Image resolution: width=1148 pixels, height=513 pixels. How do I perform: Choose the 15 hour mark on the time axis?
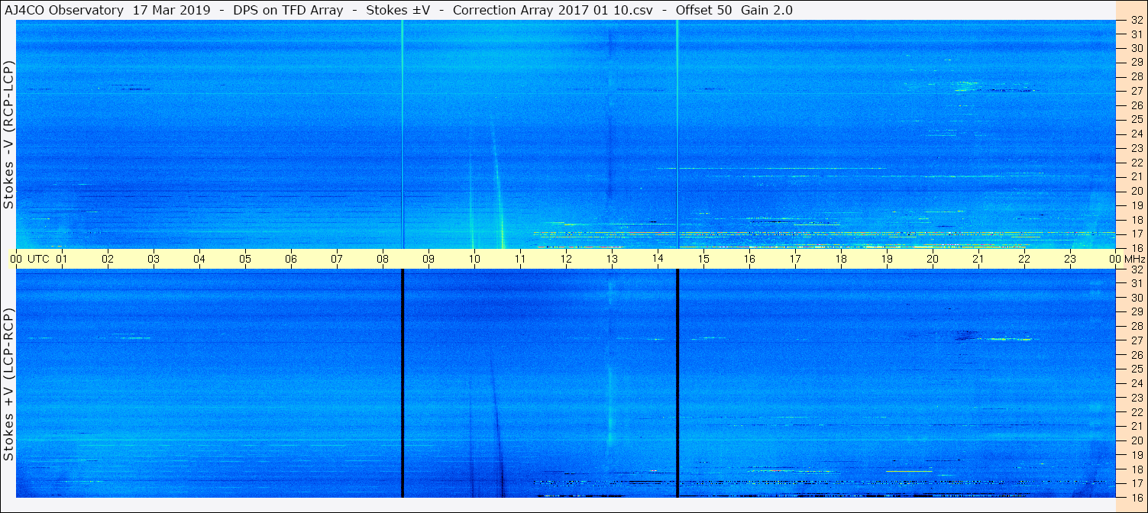click(703, 259)
